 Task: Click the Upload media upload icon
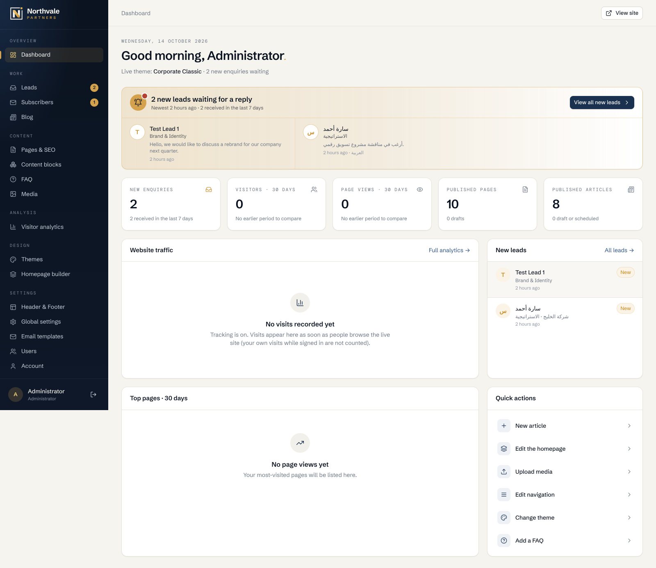coord(504,472)
